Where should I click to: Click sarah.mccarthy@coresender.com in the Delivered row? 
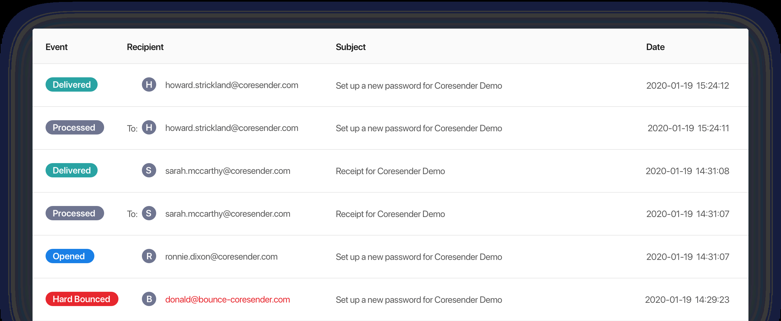(x=227, y=171)
